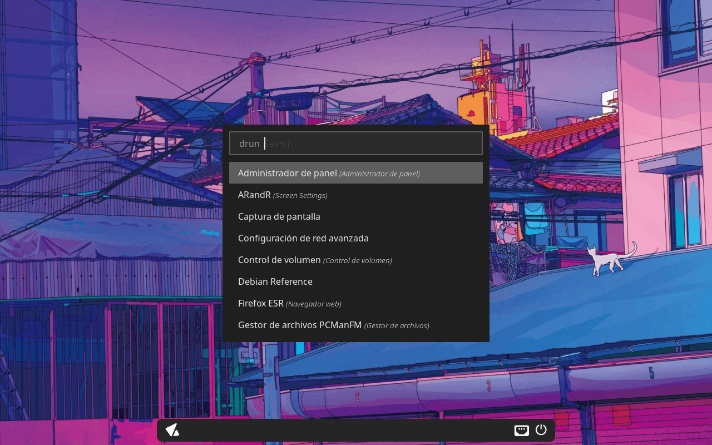The width and height of the screenshot is (712, 445).
Task: Open Captura de pantalla
Action: [279, 216]
